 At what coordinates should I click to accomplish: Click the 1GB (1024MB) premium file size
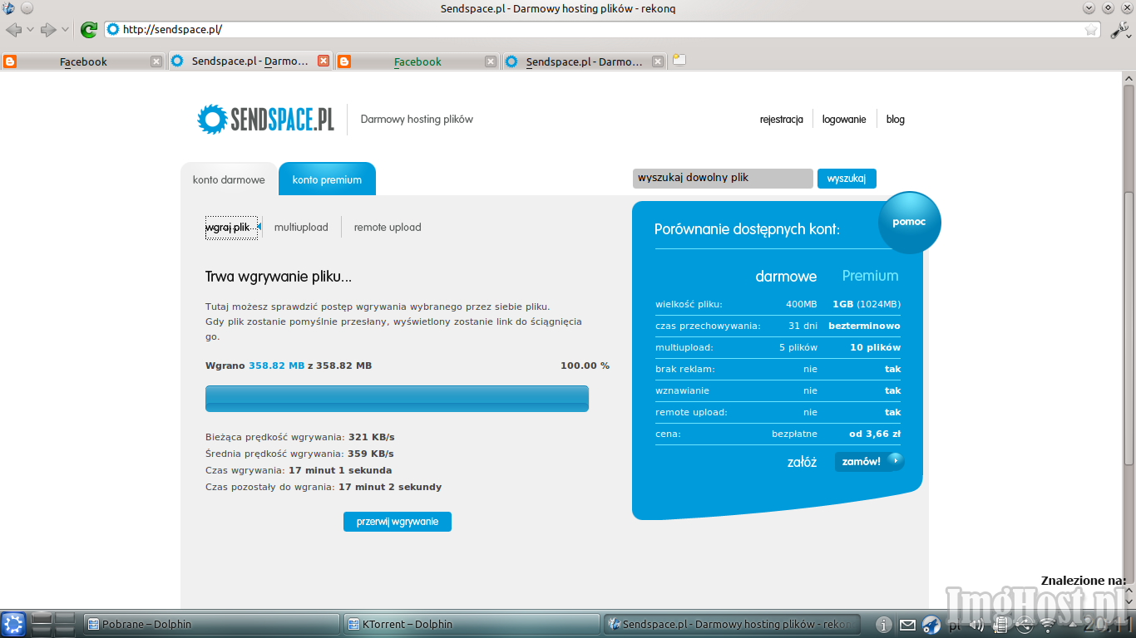click(867, 304)
